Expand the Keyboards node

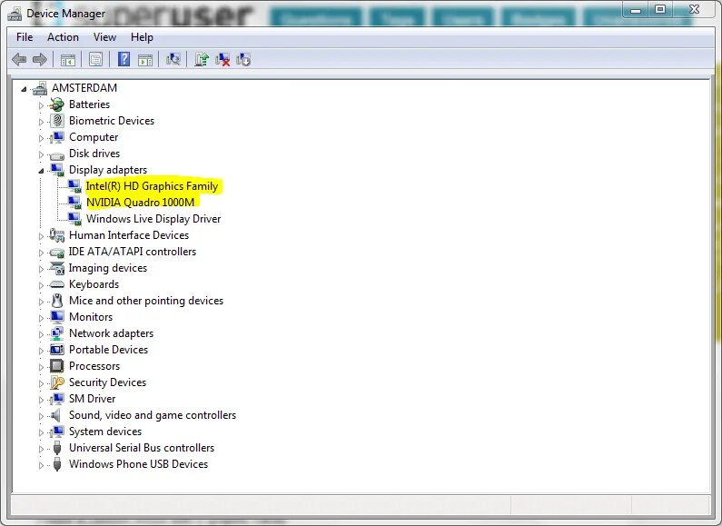(x=41, y=285)
